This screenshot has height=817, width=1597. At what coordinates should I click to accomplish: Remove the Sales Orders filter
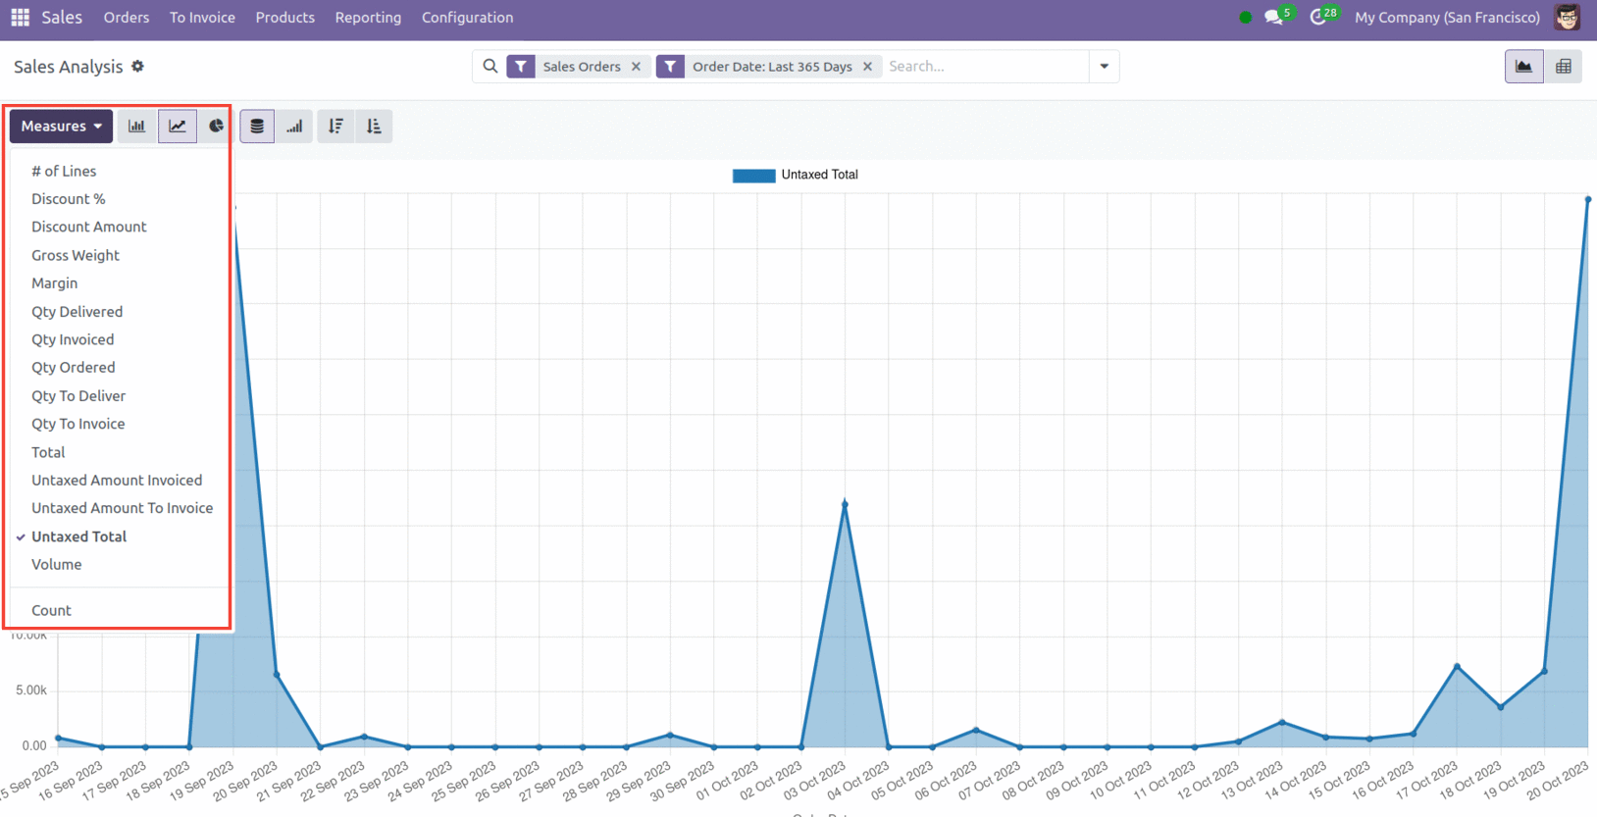click(636, 67)
